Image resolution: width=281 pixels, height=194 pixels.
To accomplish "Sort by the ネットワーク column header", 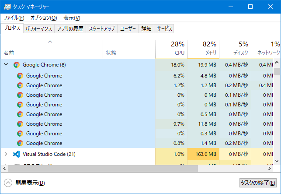I will point(266,49).
